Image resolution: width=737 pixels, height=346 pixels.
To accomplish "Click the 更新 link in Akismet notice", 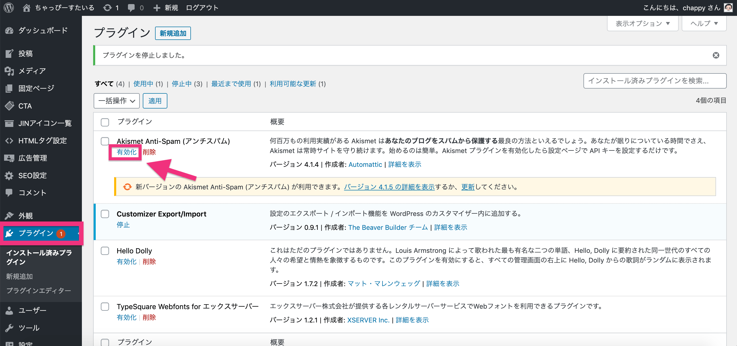I will pyautogui.click(x=468, y=187).
